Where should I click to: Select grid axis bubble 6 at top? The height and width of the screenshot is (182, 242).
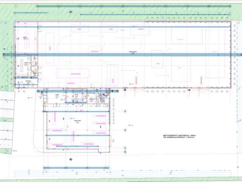(122, 6)
